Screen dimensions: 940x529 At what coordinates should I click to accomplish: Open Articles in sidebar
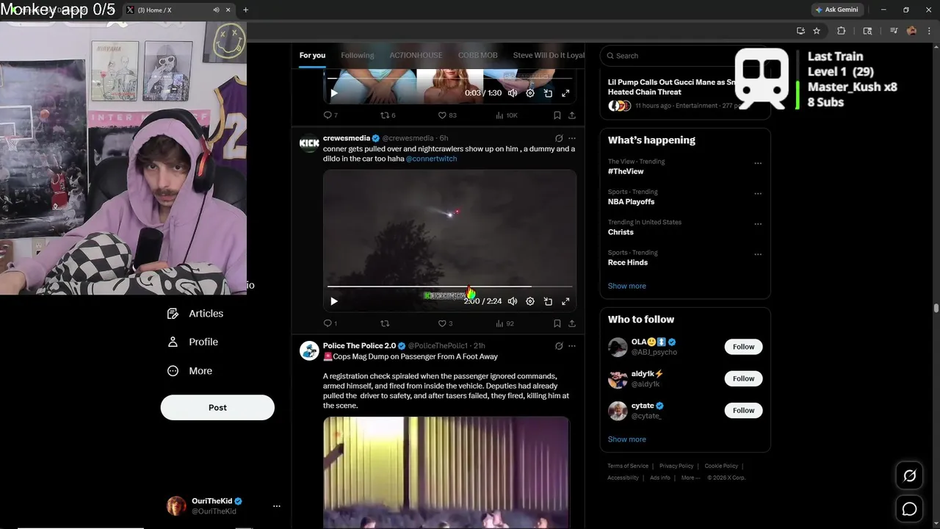[195, 314]
